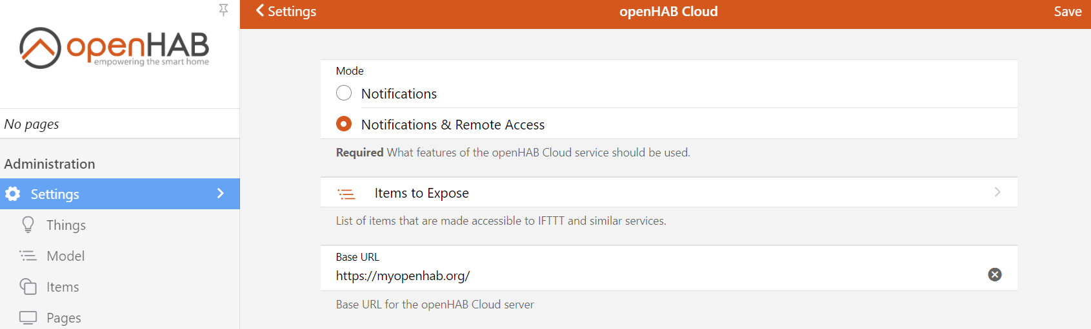Select Notifications & Remote Access radio button

point(344,124)
